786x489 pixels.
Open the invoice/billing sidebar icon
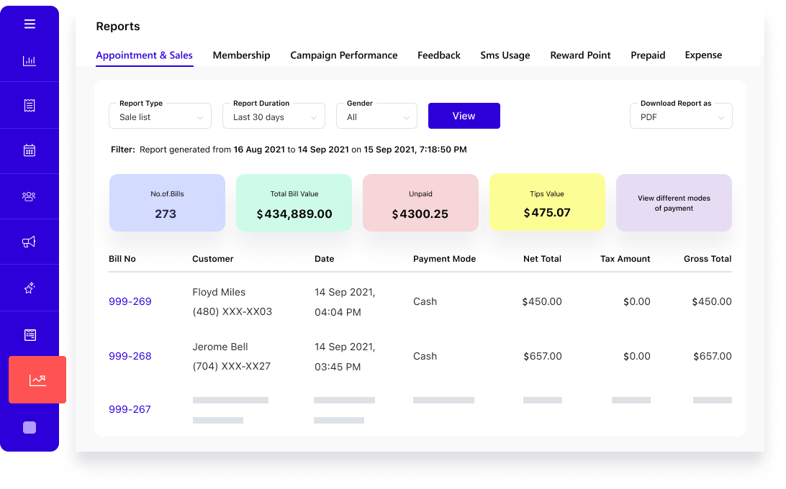point(30,104)
